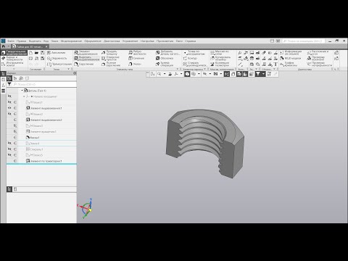Open the Выделить menu
The height and width of the screenshot is (261, 348).
[x=35, y=41]
